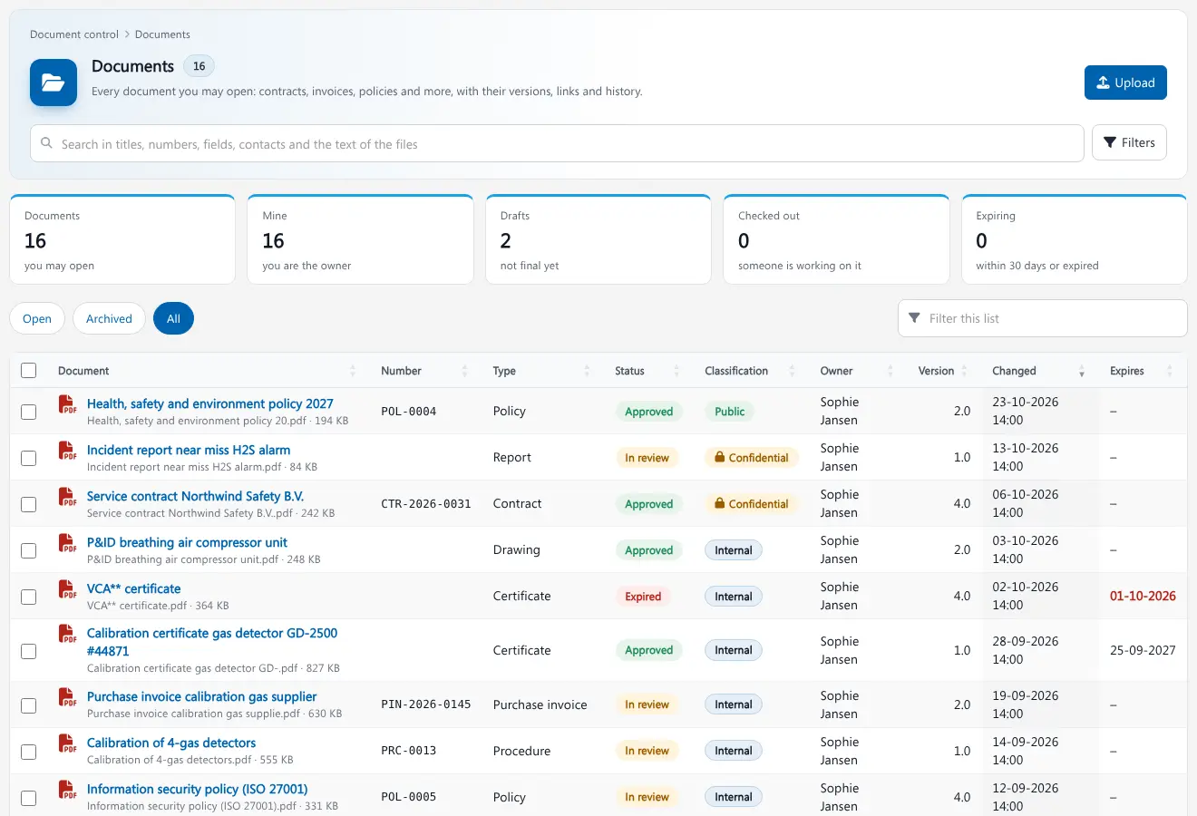Click PDF icon of Calibration of 4-gas detectors
Viewport: 1197px width, 816px height.
67,743
